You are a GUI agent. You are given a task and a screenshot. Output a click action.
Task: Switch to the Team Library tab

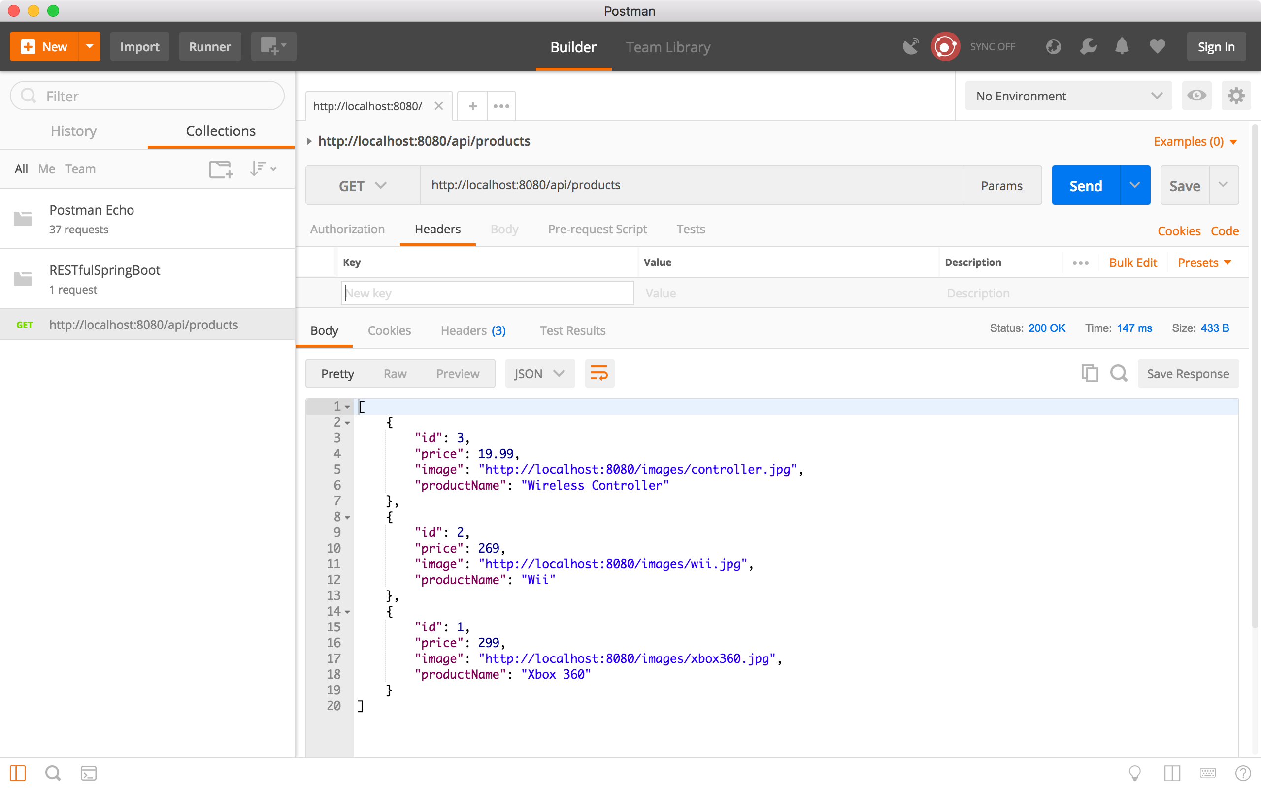tap(668, 47)
